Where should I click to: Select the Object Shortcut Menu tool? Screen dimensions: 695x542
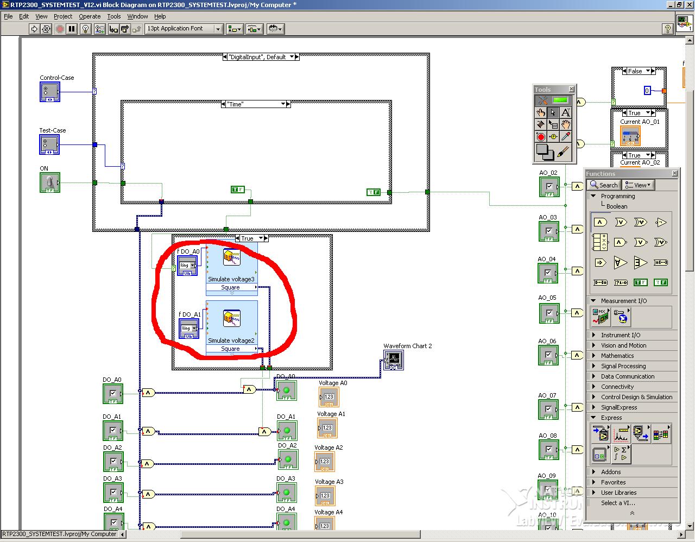(x=553, y=124)
